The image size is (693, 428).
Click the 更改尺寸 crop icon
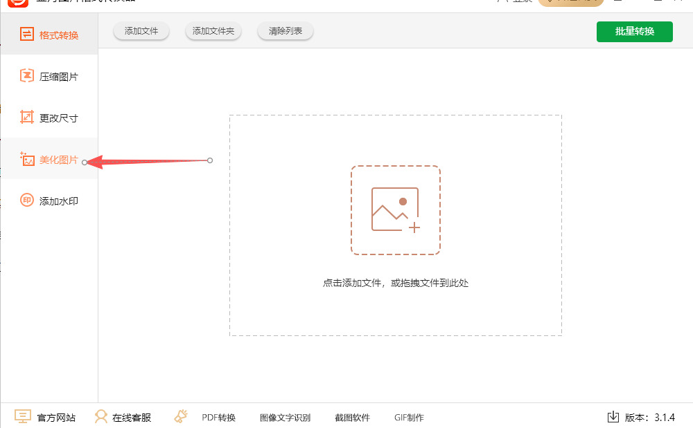point(27,118)
